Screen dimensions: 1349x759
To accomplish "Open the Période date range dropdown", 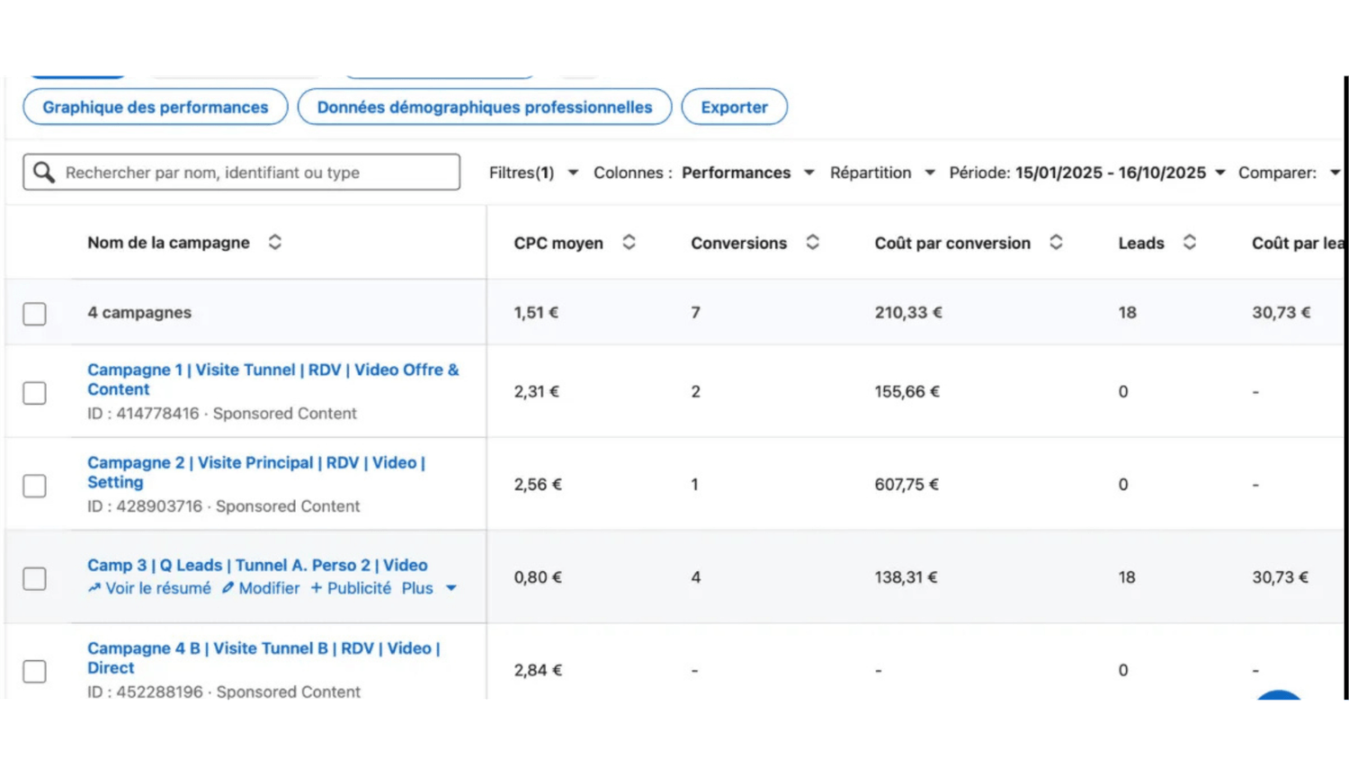I will pyautogui.click(x=1086, y=173).
